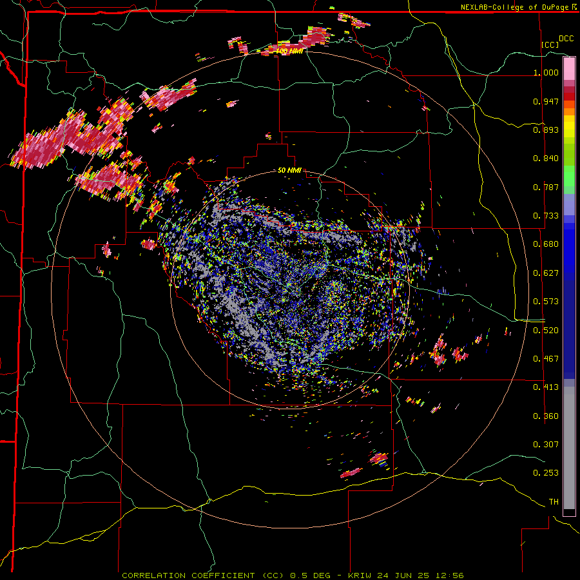Click the TH threshold label
The width and height of the screenshot is (580, 580).
(x=554, y=502)
